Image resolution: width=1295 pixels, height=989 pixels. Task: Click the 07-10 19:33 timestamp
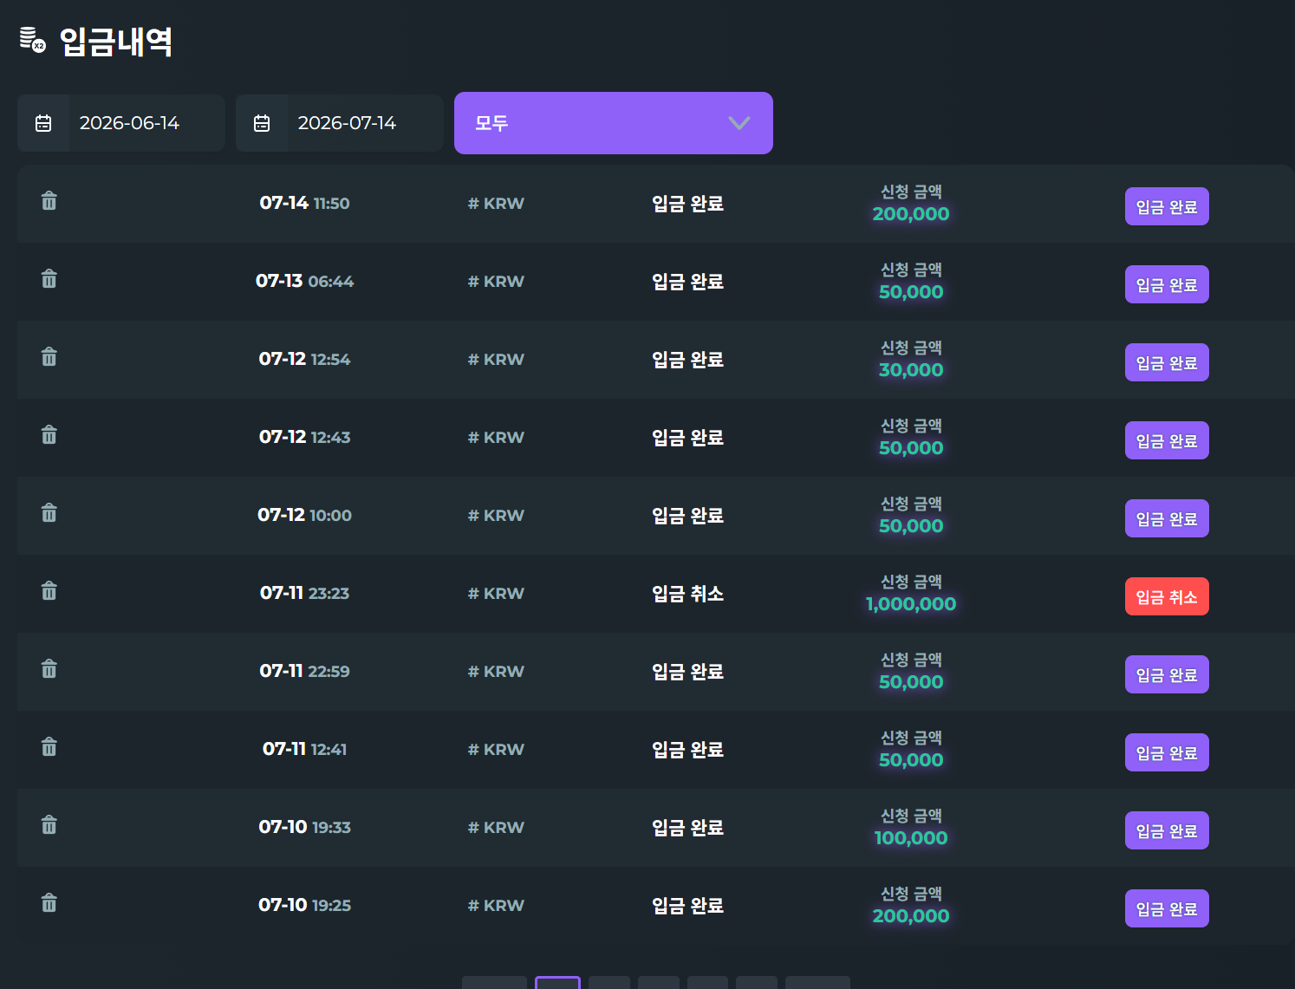pos(305,827)
